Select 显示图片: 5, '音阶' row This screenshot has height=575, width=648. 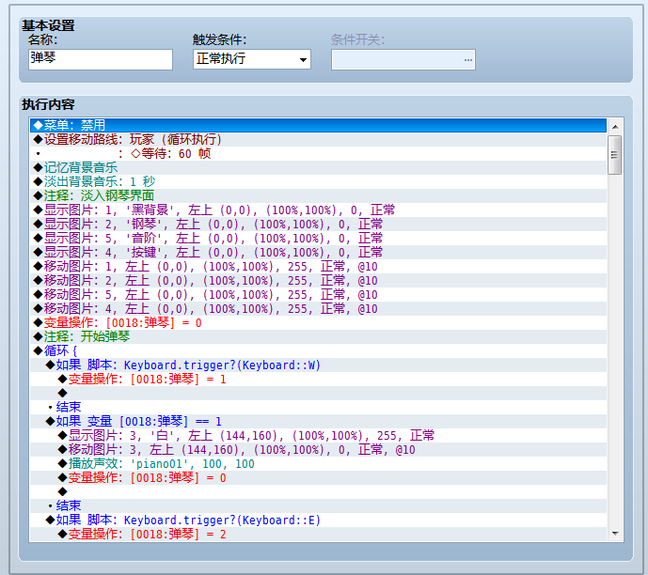(318, 238)
